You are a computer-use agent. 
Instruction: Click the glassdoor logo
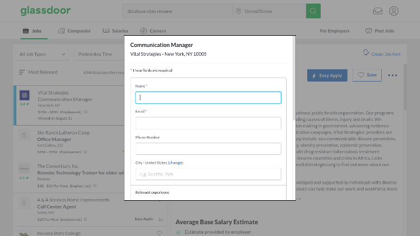tap(46, 11)
